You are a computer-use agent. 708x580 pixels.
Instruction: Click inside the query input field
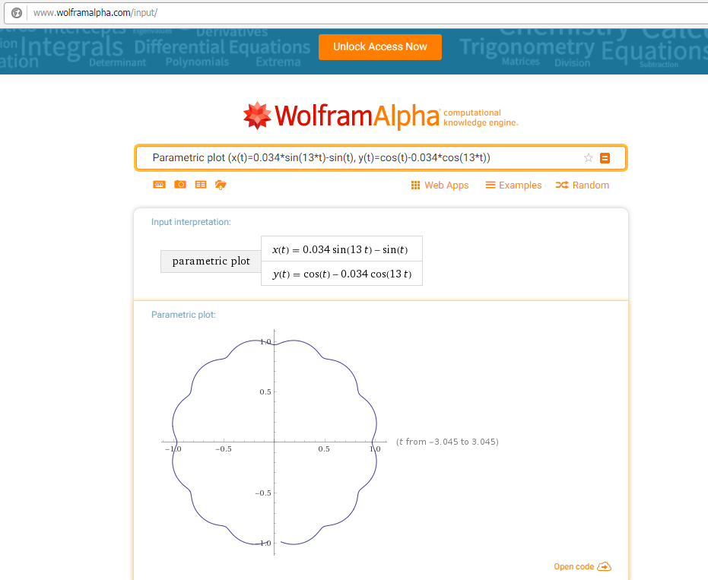357,158
